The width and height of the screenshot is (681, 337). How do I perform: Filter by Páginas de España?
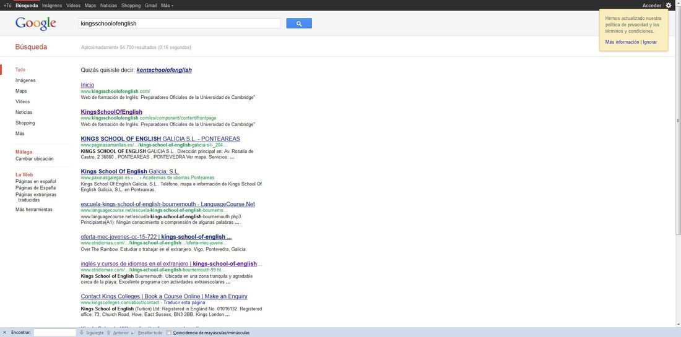[36, 188]
